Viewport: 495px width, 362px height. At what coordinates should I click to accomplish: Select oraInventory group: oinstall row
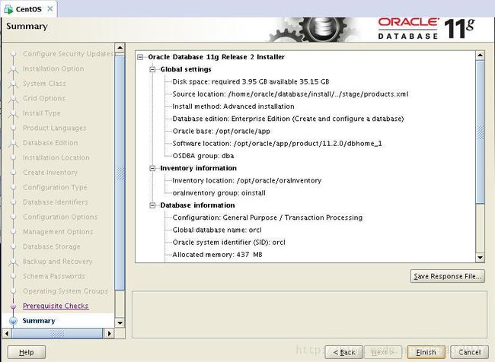219,193
